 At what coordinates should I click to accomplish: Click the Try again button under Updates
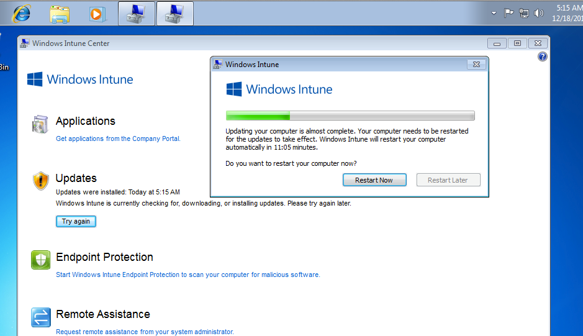76,221
